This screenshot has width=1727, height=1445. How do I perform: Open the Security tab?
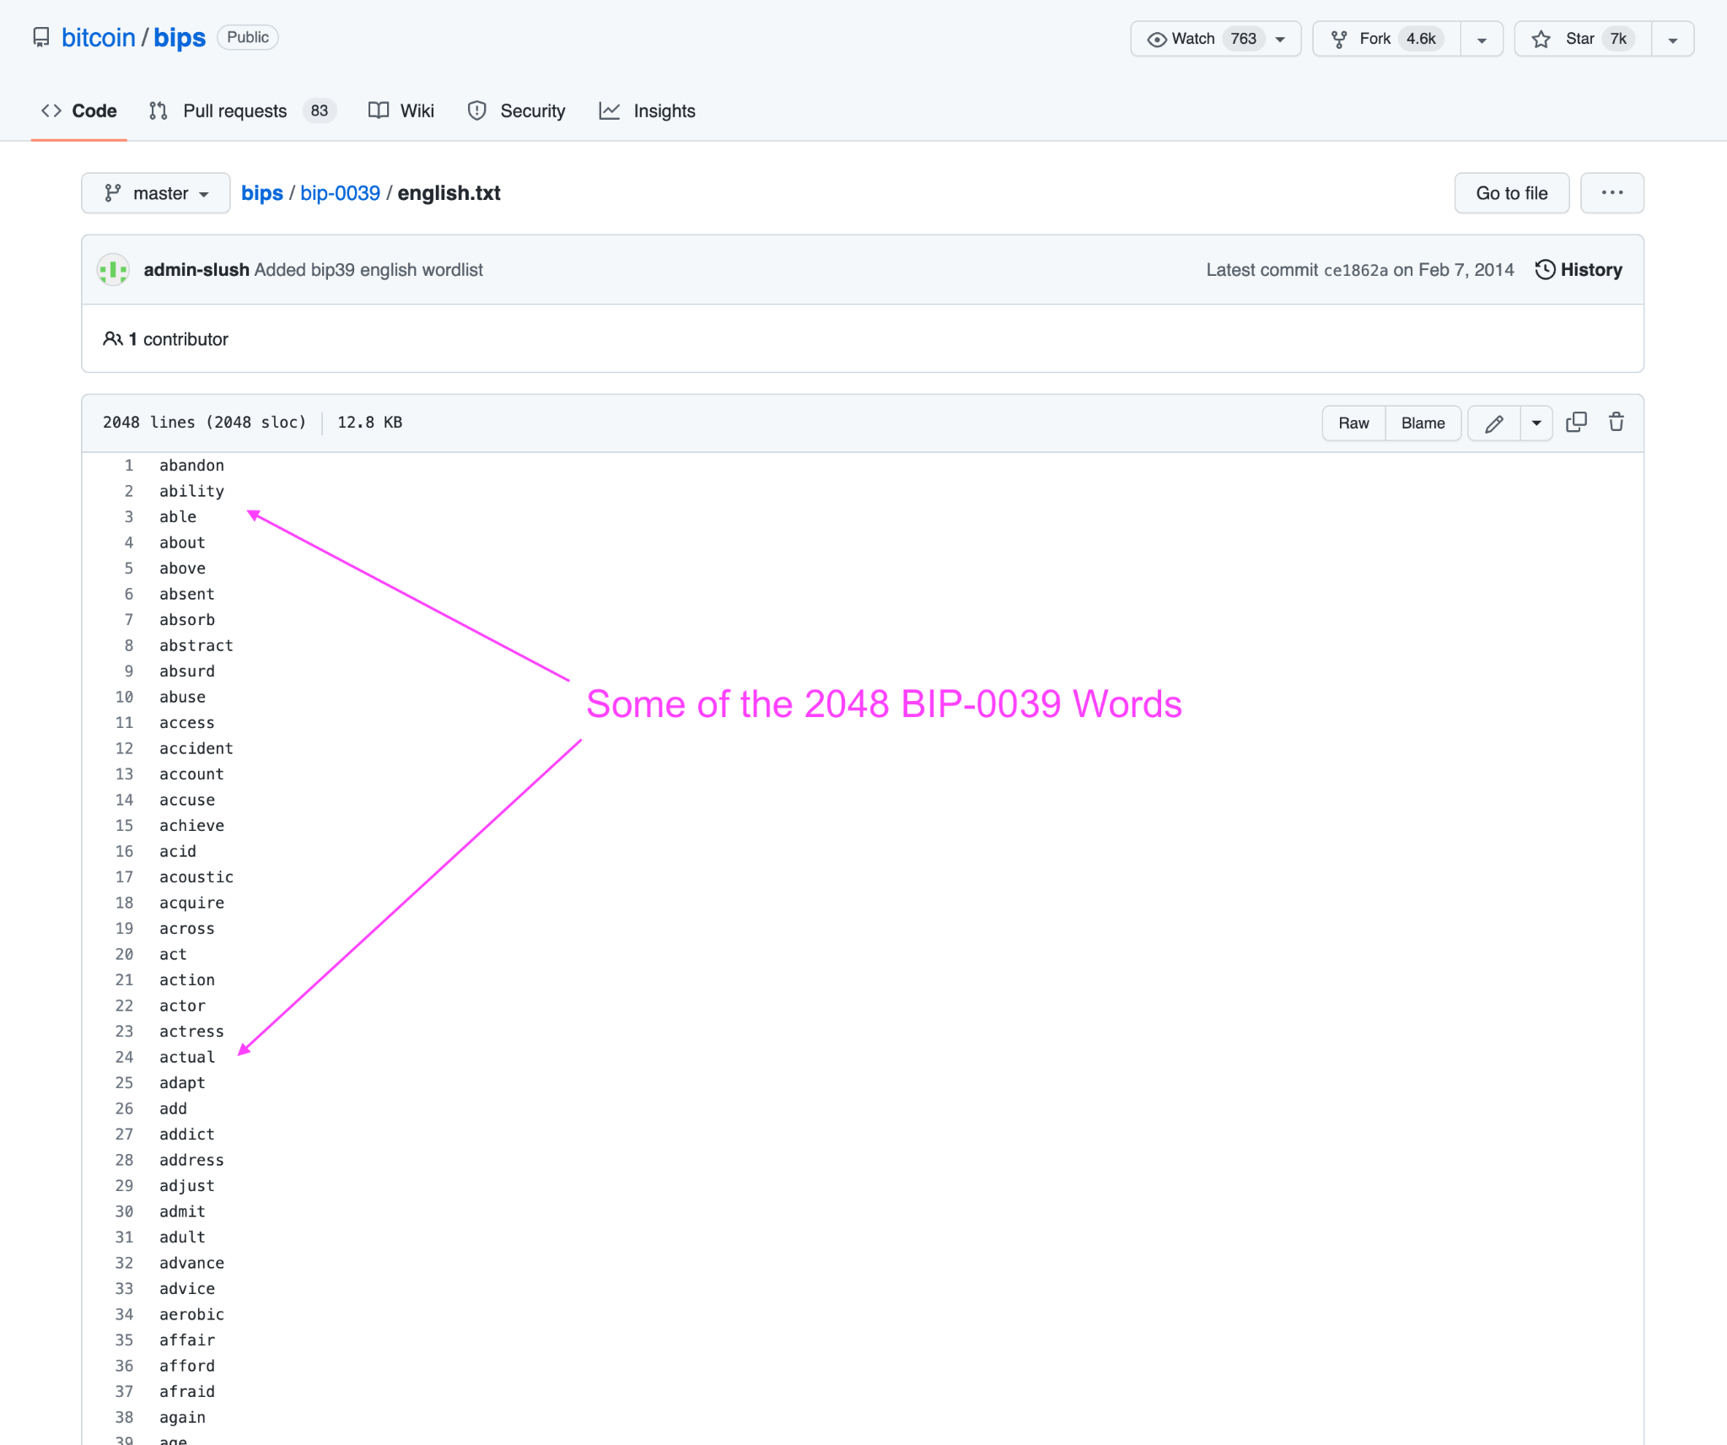(x=516, y=111)
